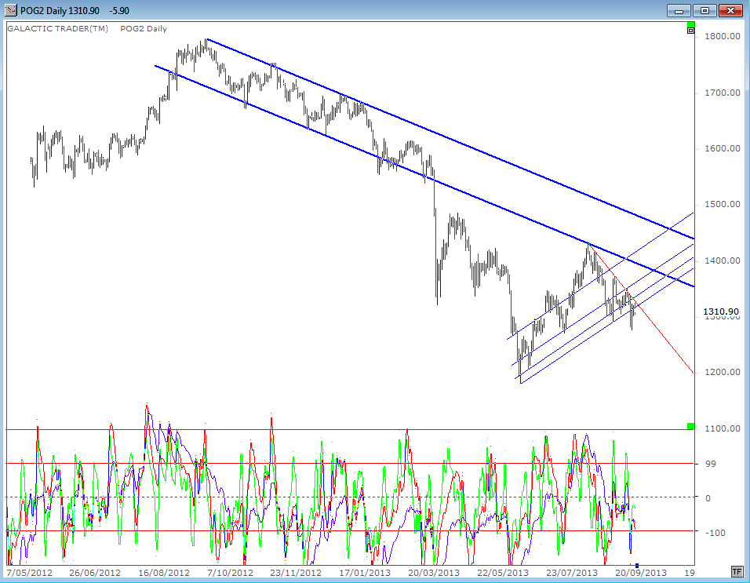Click the title text POG2 Daily 1310.90
The height and width of the screenshot is (583, 750).
[x=60, y=10]
